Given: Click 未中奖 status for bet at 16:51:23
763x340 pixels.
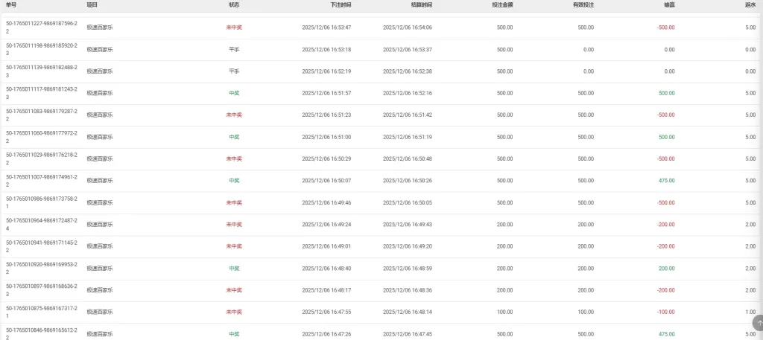Looking at the screenshot, I should pyautogui.click(x=234, y=115).
